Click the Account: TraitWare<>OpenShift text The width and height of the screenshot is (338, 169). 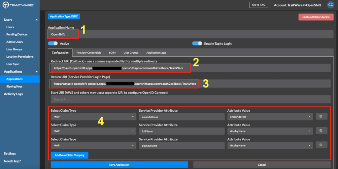point(297,5)
